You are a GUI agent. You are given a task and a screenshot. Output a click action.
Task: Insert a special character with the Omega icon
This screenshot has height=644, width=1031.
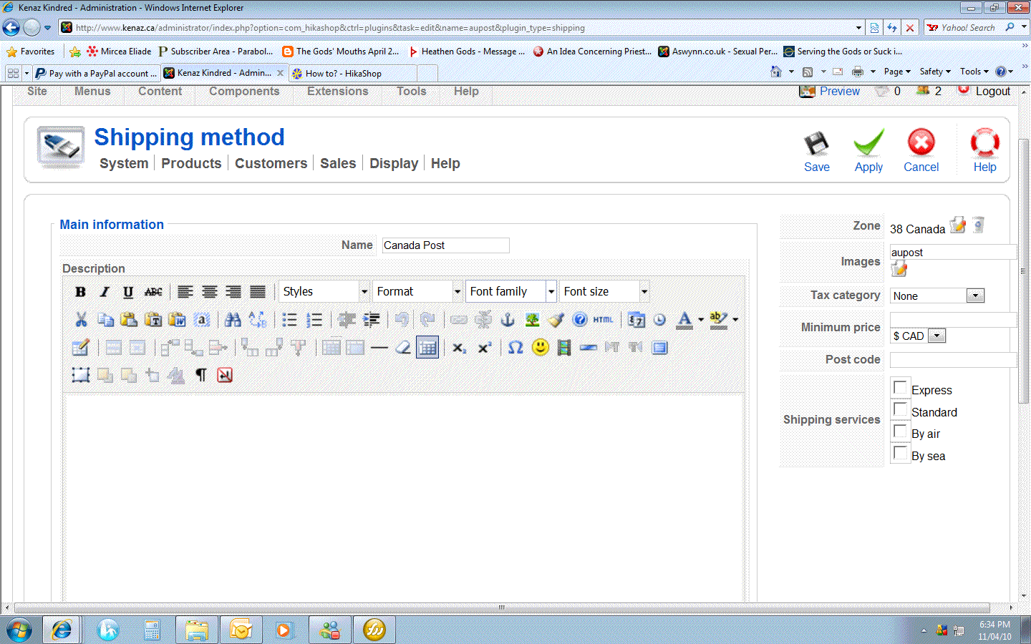(x=515, y=348)
